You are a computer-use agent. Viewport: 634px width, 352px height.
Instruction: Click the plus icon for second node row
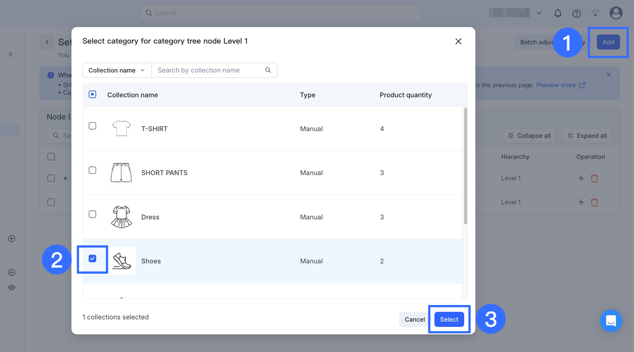581,202
